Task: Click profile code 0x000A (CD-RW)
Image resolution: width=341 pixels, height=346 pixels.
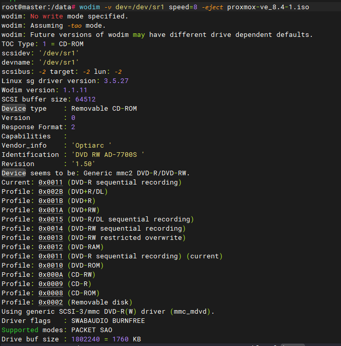Action: click(x=51, y=275)
